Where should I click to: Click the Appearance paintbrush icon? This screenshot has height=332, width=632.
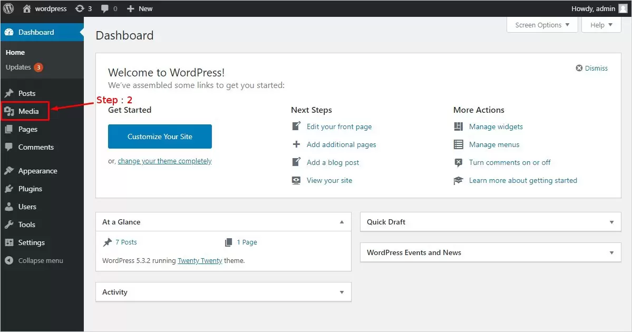9,171
